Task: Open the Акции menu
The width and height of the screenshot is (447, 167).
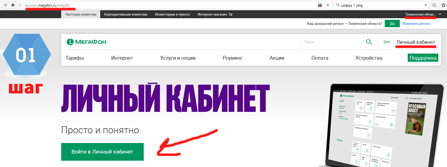Action: pyautogui.click(x=277, y=58)
